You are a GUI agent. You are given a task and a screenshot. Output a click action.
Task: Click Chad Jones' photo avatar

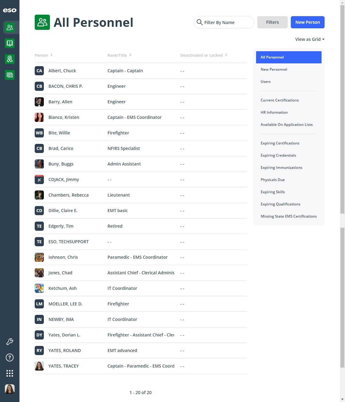point(39,273)
